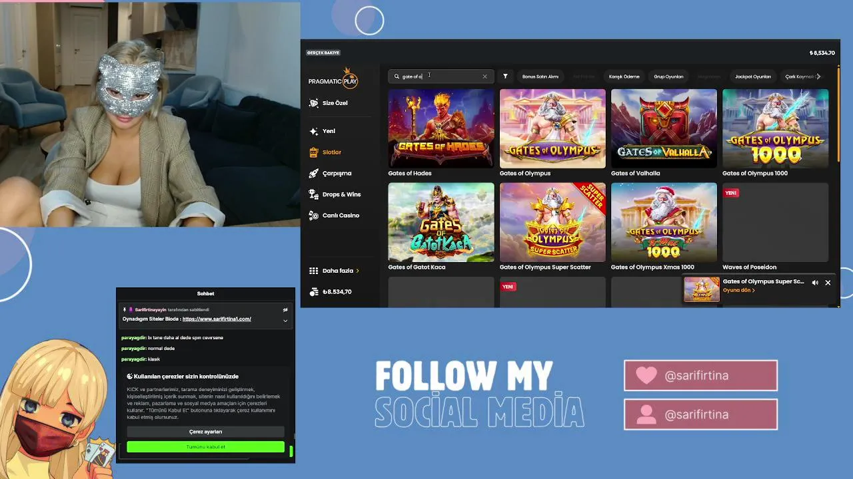Click mini-player game thumbnail
853x479 pixels.
point(702,290)
